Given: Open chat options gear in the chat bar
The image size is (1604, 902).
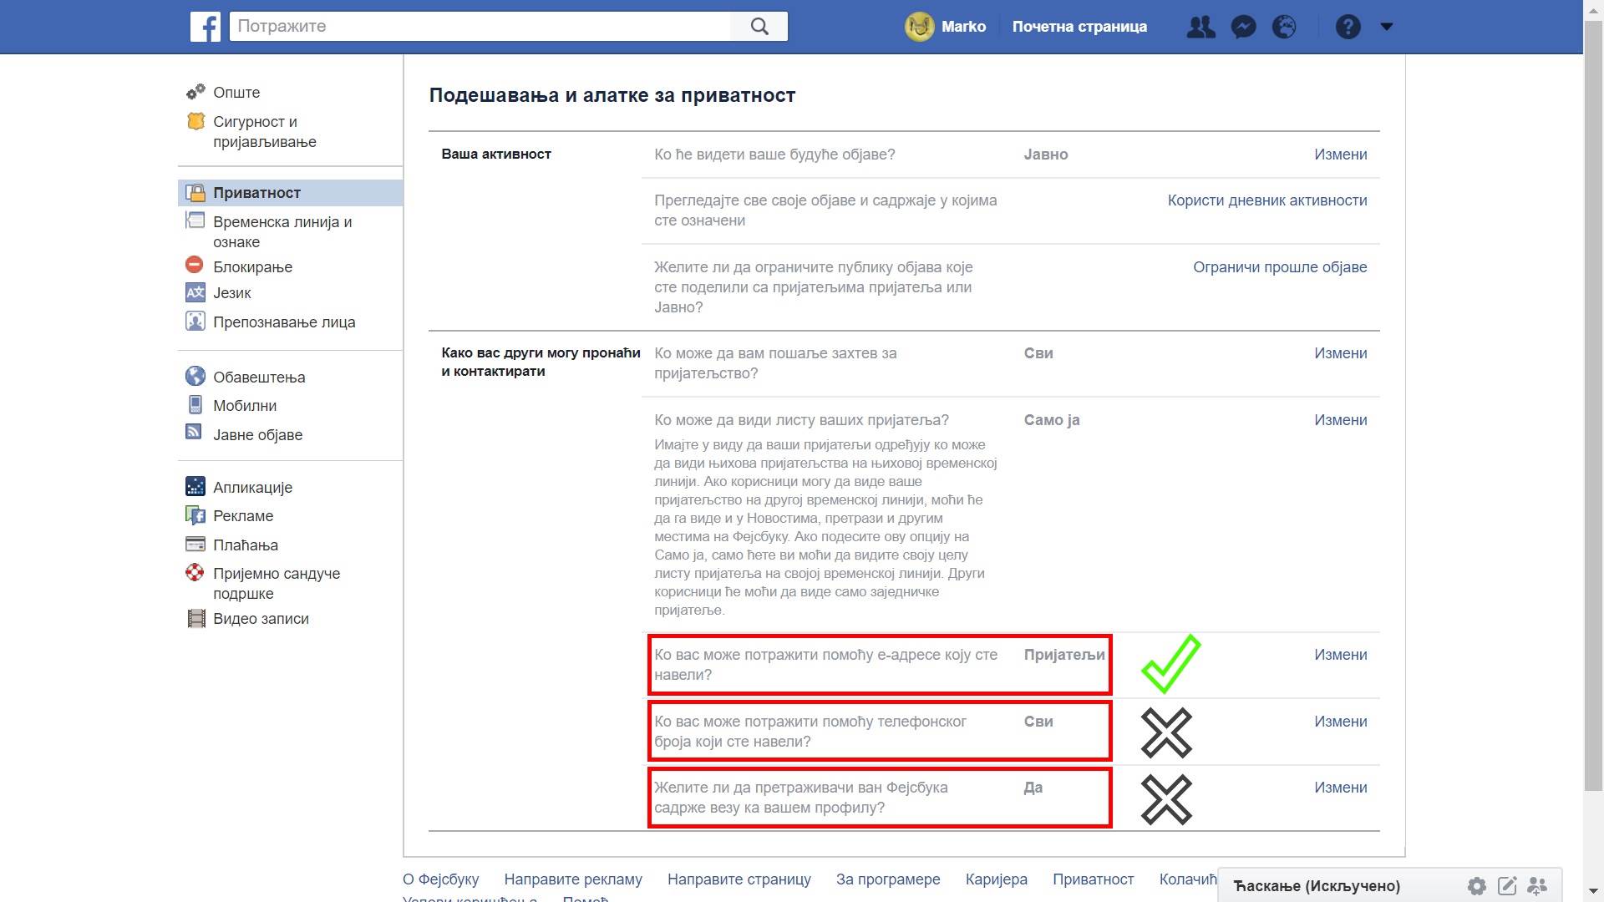Looking at the screenshot, I should coord(1478,886).
